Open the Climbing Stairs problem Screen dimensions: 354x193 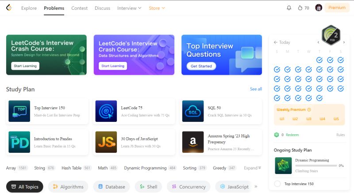306,171
